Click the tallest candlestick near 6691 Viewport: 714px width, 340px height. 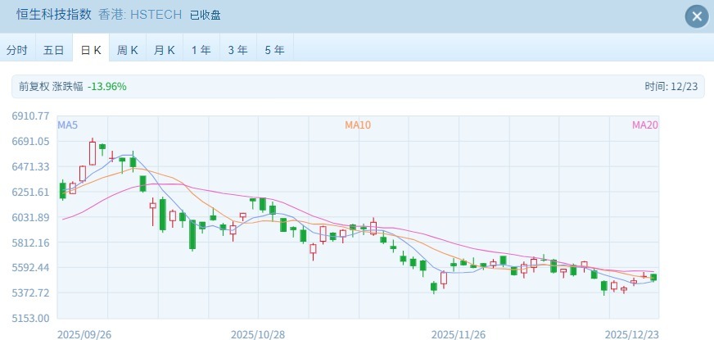coord(93,153)
